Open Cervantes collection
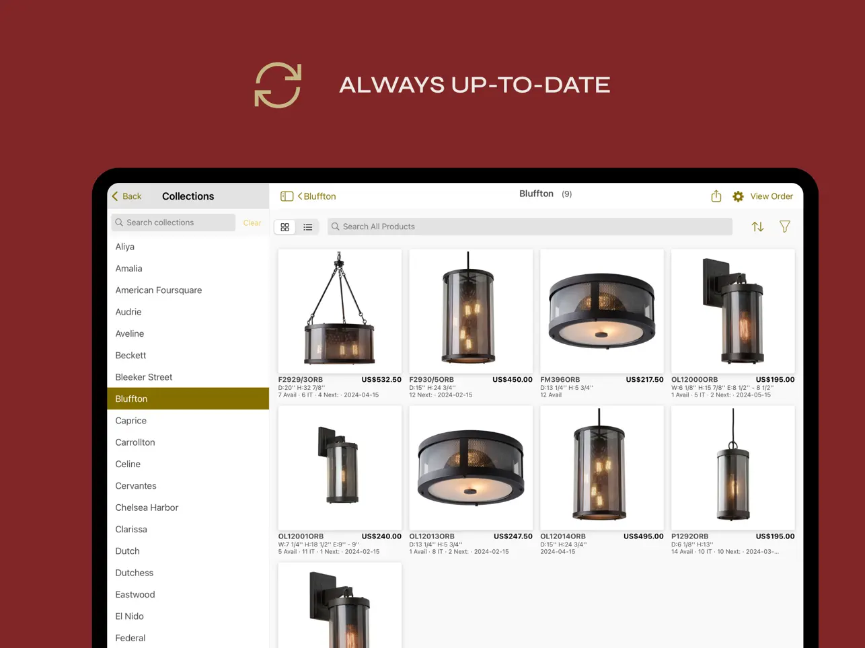Screen dimensions: 865x648 pyautogui.click(x=188, y=486)
